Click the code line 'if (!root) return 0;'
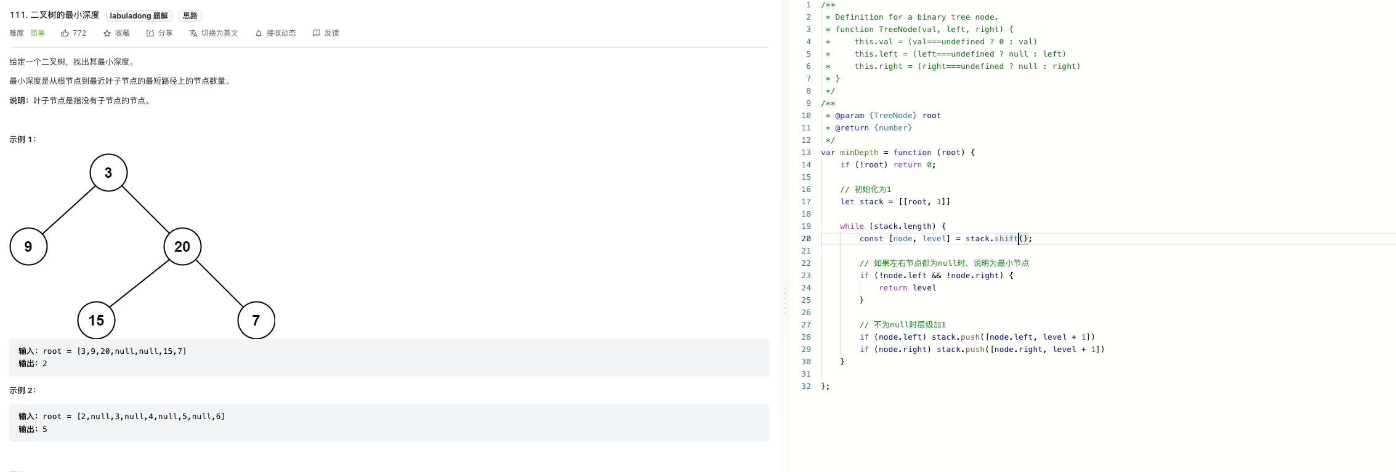The height and width of the screenshot is (472, 1396). [888, 165]
